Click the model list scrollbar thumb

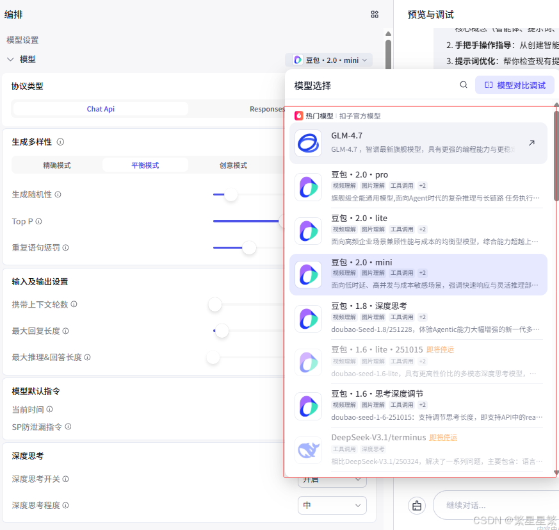[556, 156]
